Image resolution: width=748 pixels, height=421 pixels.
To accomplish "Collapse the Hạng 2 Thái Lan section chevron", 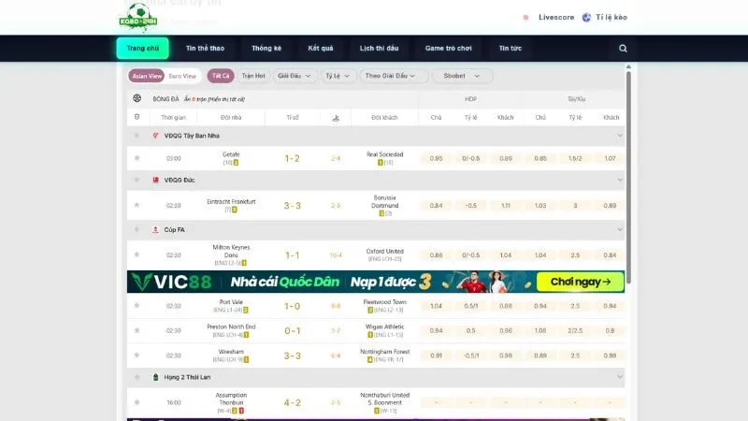I will pyautogui.click(x=620, y=377).
